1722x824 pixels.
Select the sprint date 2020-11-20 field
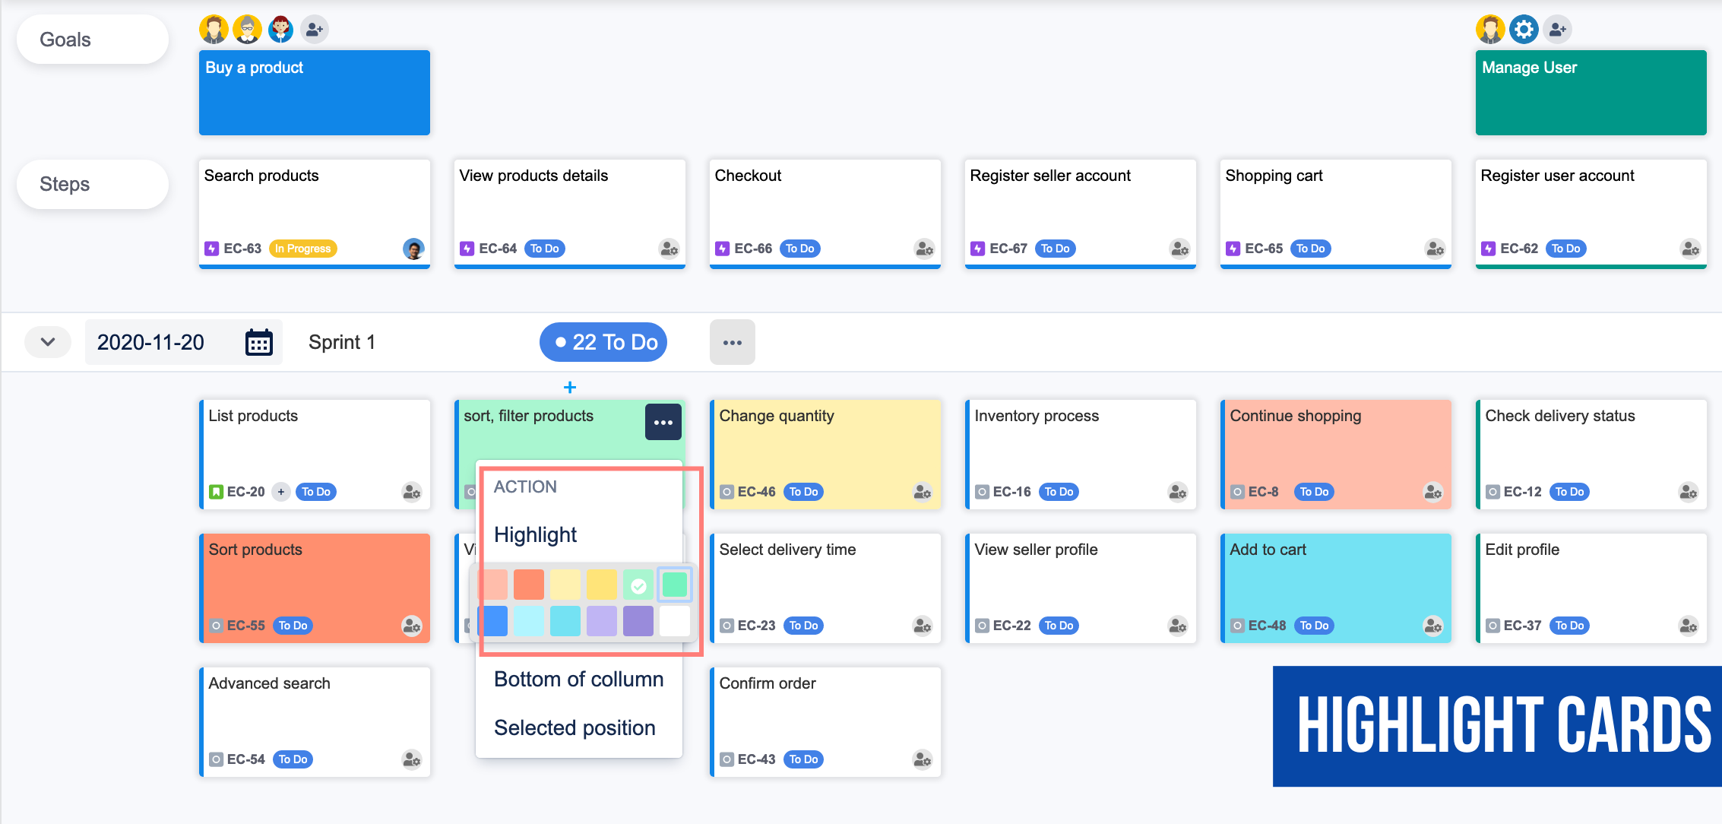[x=151, y=343]
